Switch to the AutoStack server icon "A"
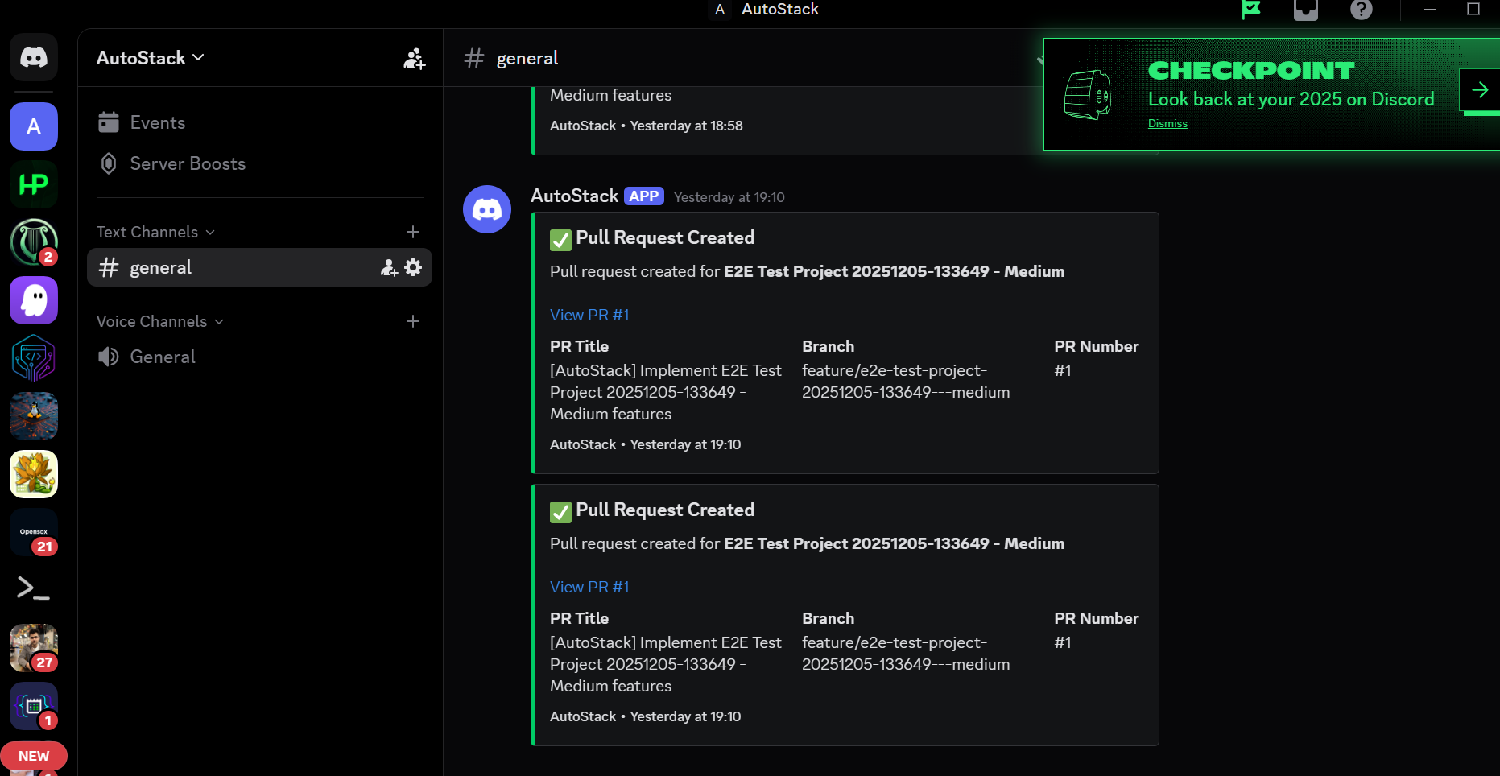Viewport: 1500px width, 776px height. pyautogui.click(x=34, y=126)
